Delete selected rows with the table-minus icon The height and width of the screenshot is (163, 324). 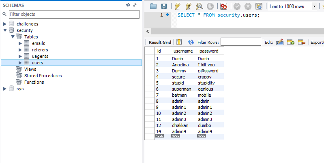(302, 42)
